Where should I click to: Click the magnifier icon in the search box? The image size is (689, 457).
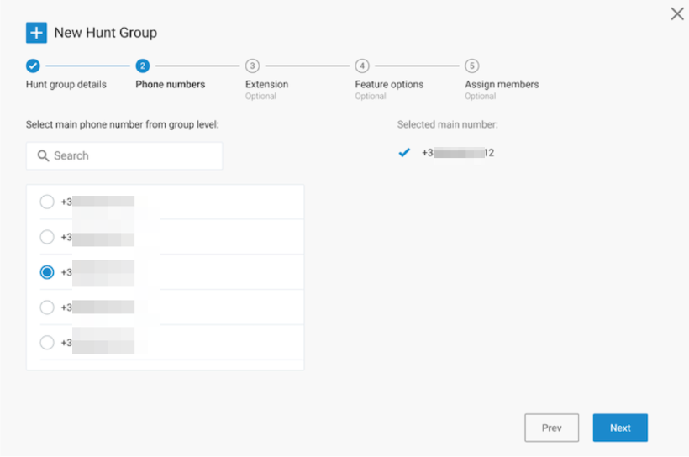pyautogui.click(x=43, y=155)
